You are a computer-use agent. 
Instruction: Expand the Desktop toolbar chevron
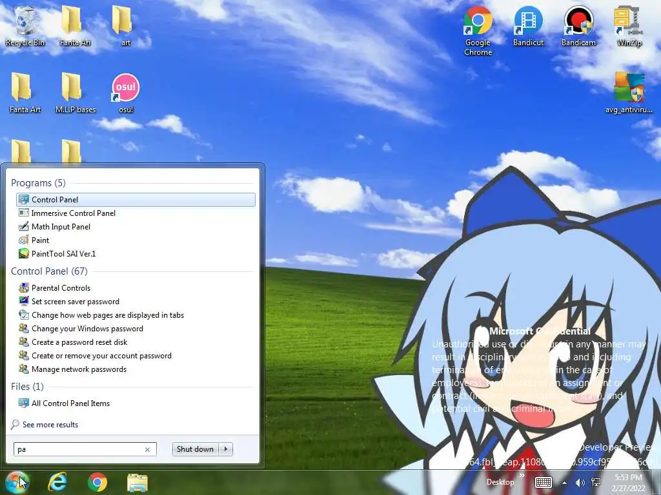522,476
